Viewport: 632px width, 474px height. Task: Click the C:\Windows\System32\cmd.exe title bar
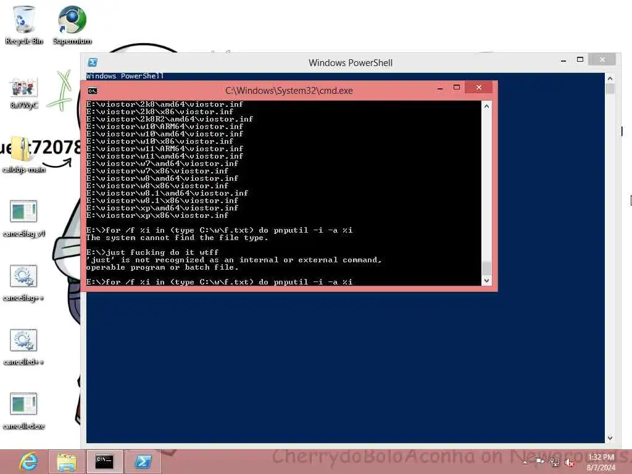[x=289, y=91]
